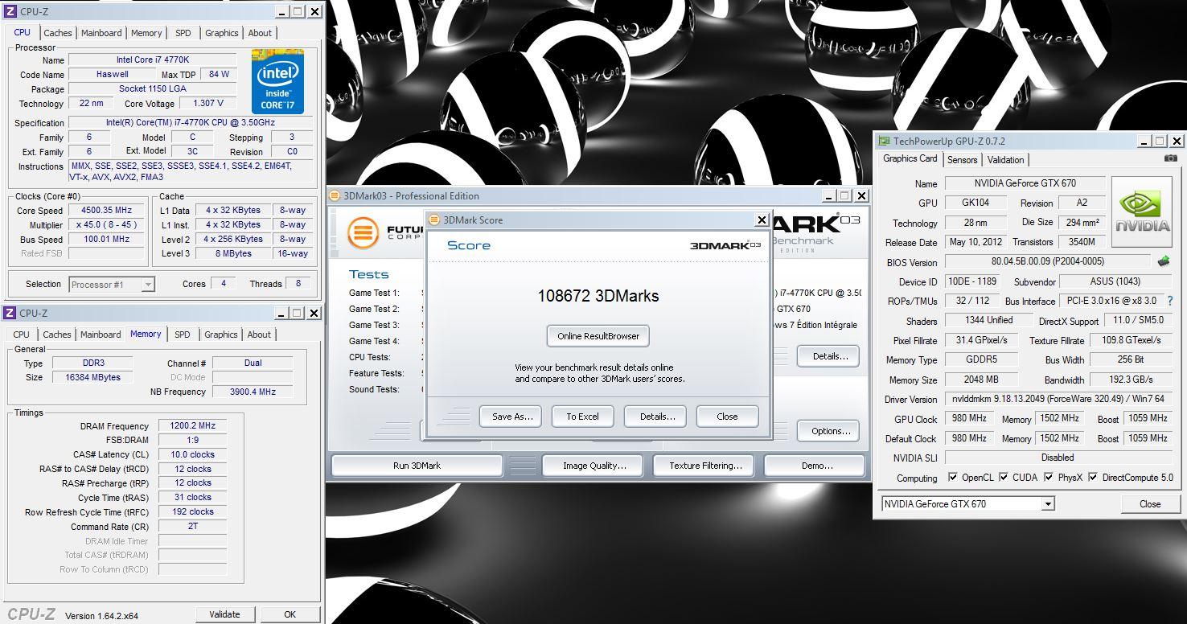Click 3DMark03 Professional Edition title bar icon
Viewport: 1187px width, 624px height.
pyautogui.click(x=335, y=195)
